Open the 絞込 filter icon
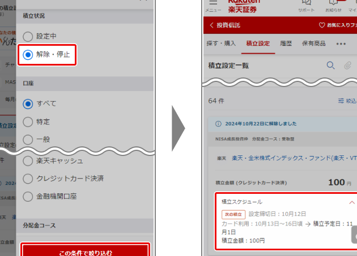This screenshot has height=256, width=357. point(341,101)
